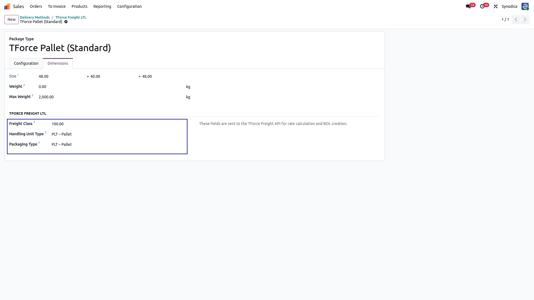
Task: Open the conversations messages icon
Action: pos(468,6)
